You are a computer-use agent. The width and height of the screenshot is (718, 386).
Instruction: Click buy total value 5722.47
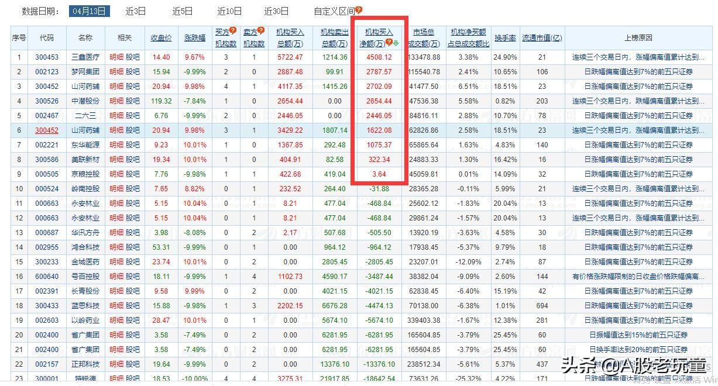[x=290, y=57]
